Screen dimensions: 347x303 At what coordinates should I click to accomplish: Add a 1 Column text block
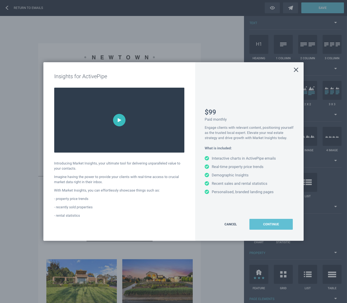point(283,44)
